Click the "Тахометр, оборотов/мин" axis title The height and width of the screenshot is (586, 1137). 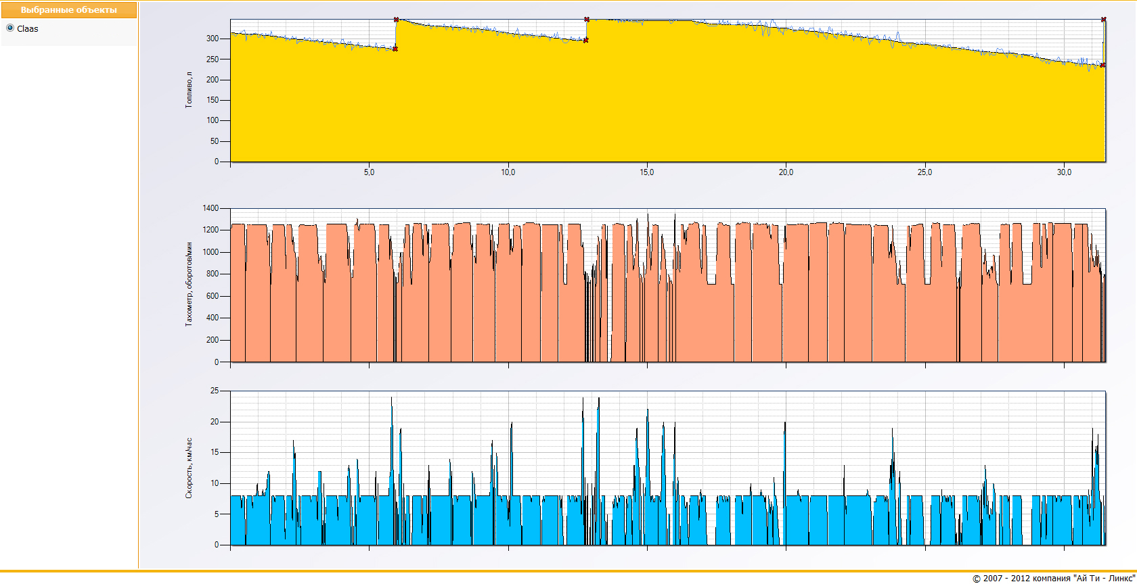pos(189,285)
